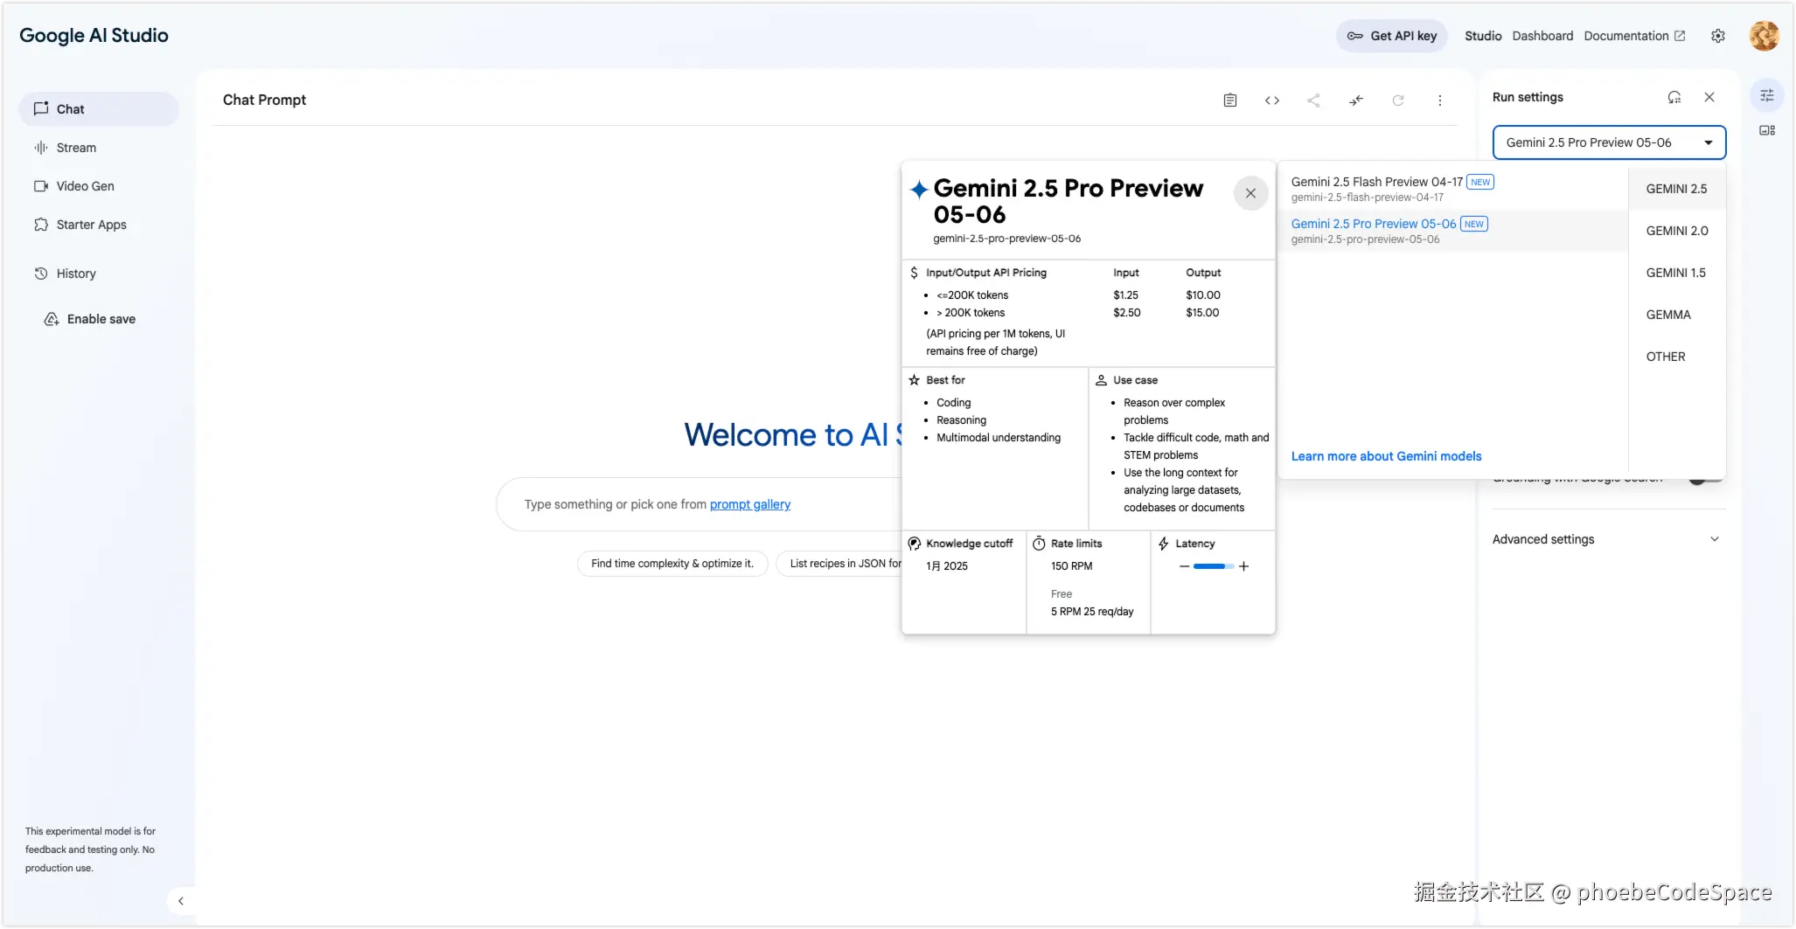The height and width of the screenshot is (929, 1796).
Task: Click the '5 RPM 25 req/day' free limit
Action: [x=1092, y=612]
